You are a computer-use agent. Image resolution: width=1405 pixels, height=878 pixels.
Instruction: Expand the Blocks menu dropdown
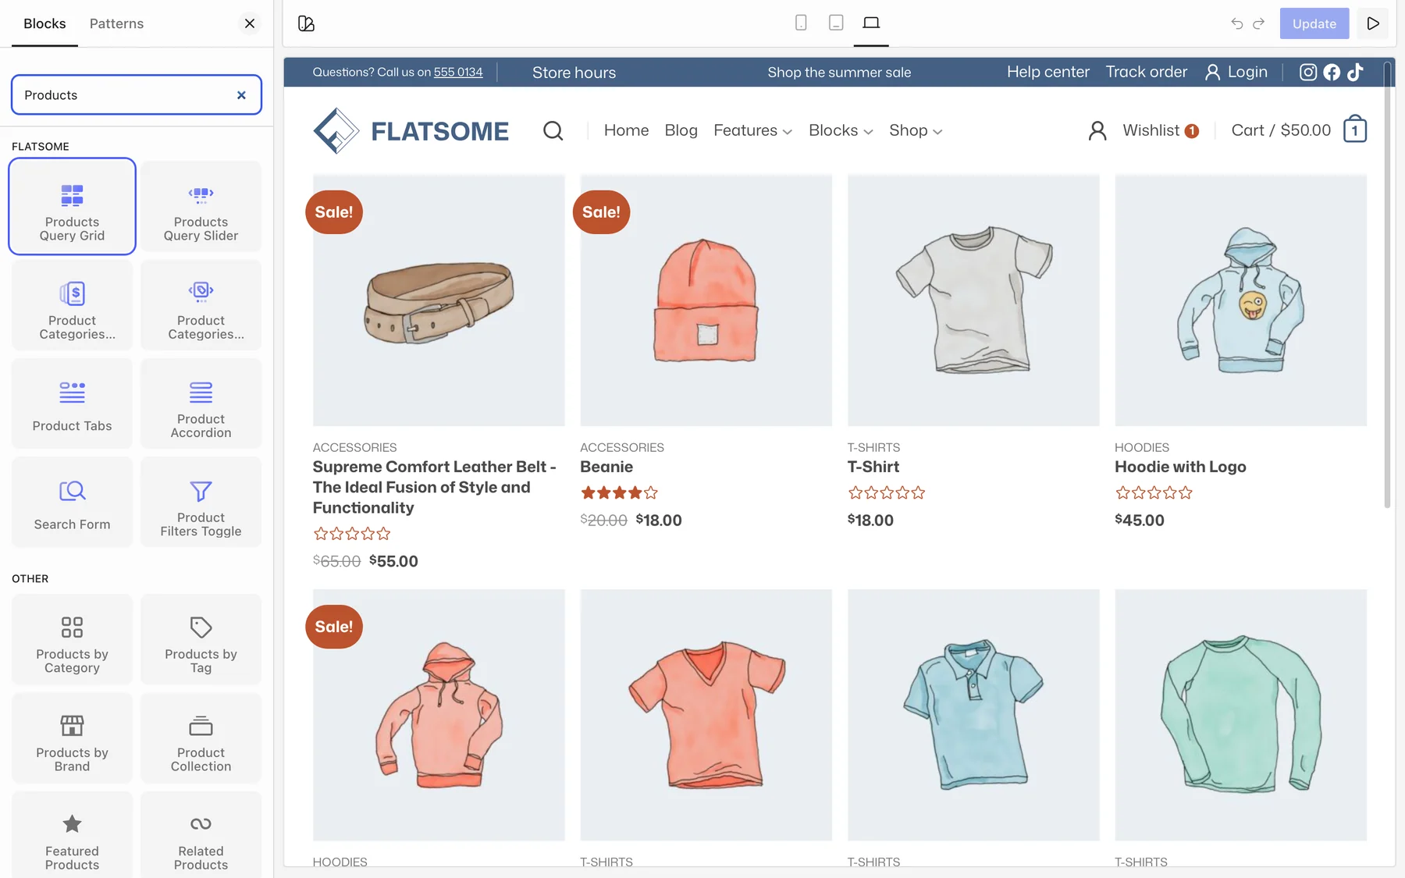[841, 130]
